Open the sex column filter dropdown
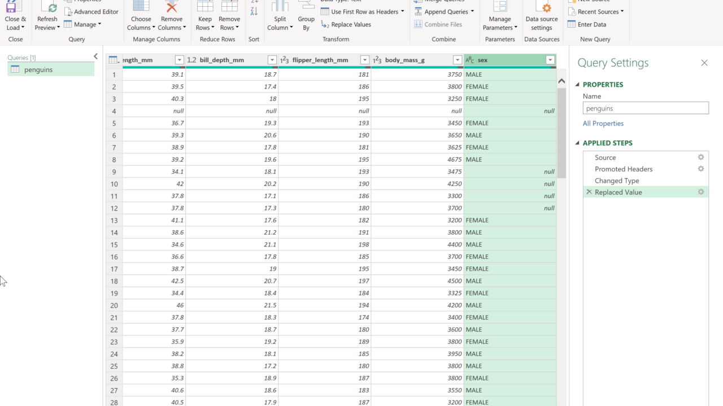Viewport: 723px width, 406px height. 550,60
